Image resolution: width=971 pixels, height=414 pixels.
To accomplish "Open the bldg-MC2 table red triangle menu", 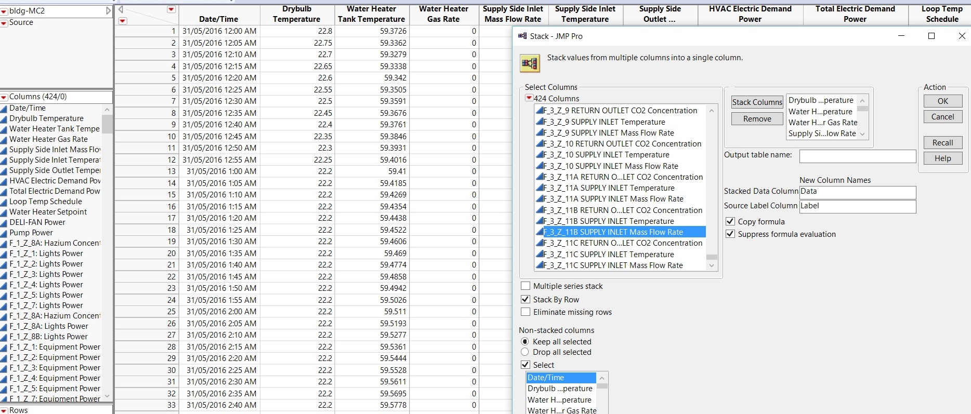I will (x=4, y=11).
